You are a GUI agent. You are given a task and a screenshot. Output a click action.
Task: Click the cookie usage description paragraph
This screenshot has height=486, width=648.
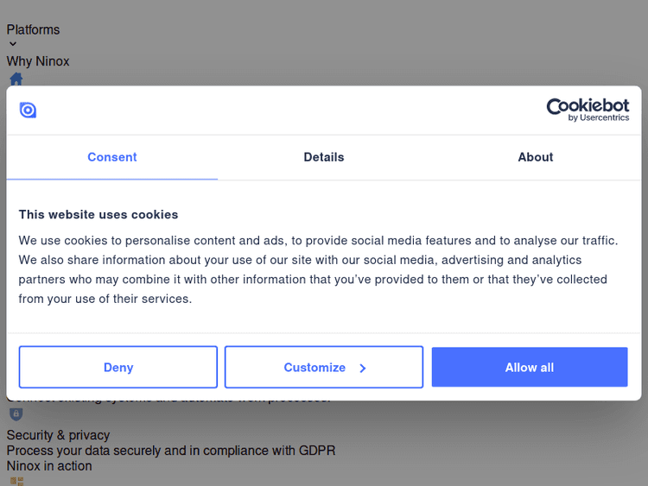(319, 269)
